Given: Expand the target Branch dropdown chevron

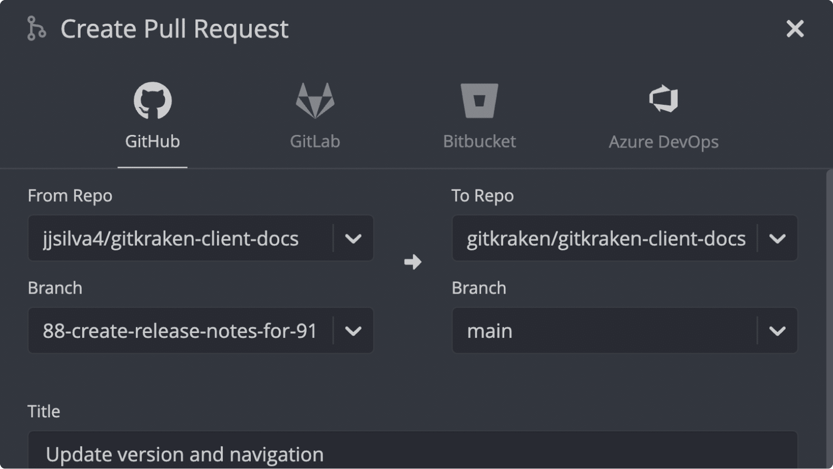Looking at the screenshot, I should [777, 331].
